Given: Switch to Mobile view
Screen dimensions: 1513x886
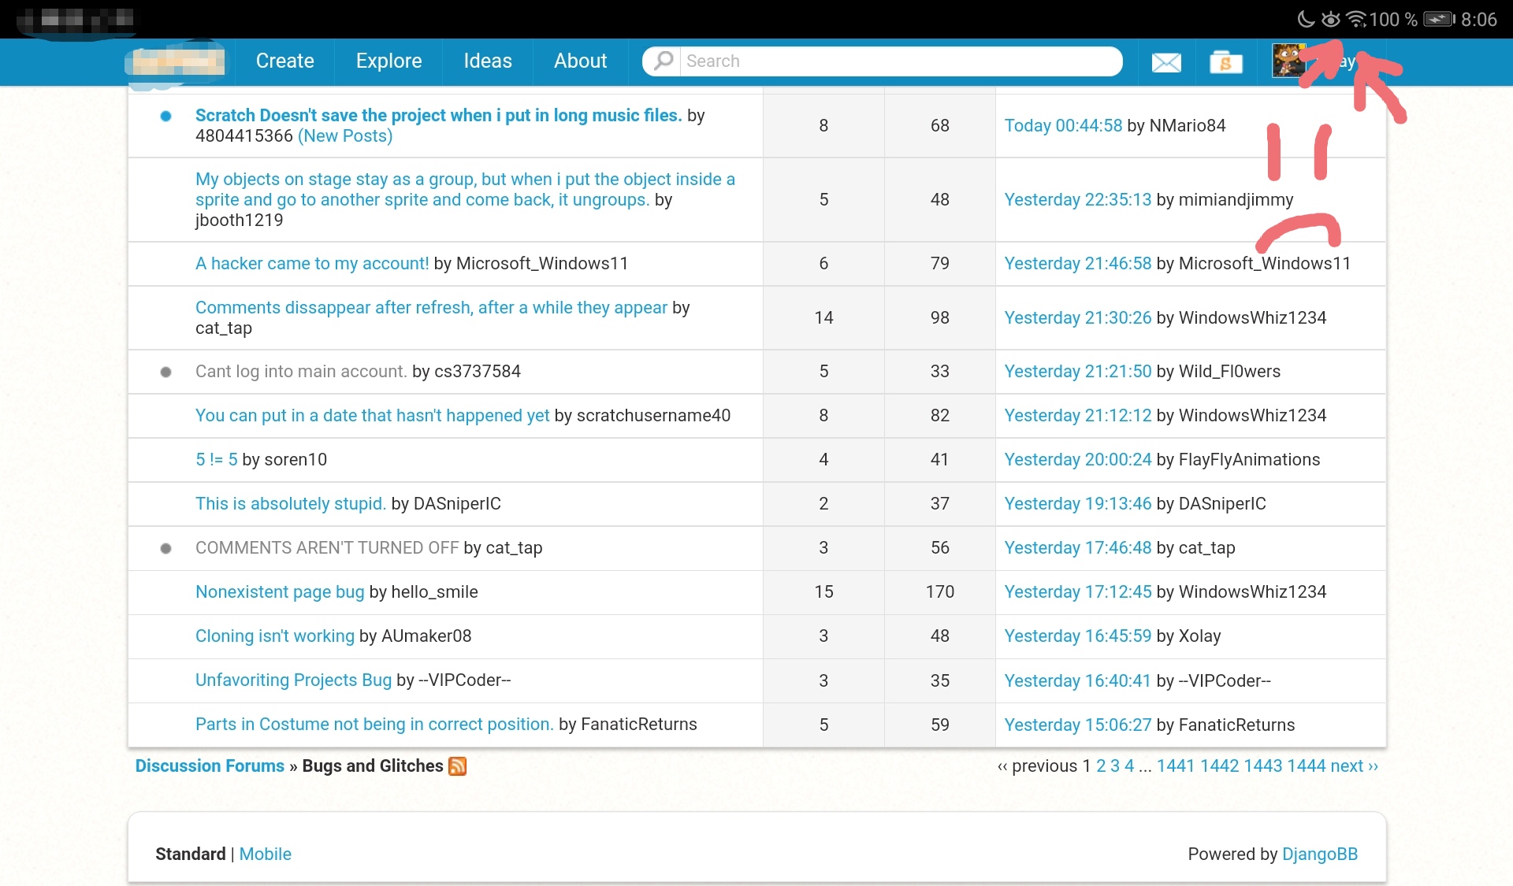Looking at the screenshot, I should (x=265, y=854).
